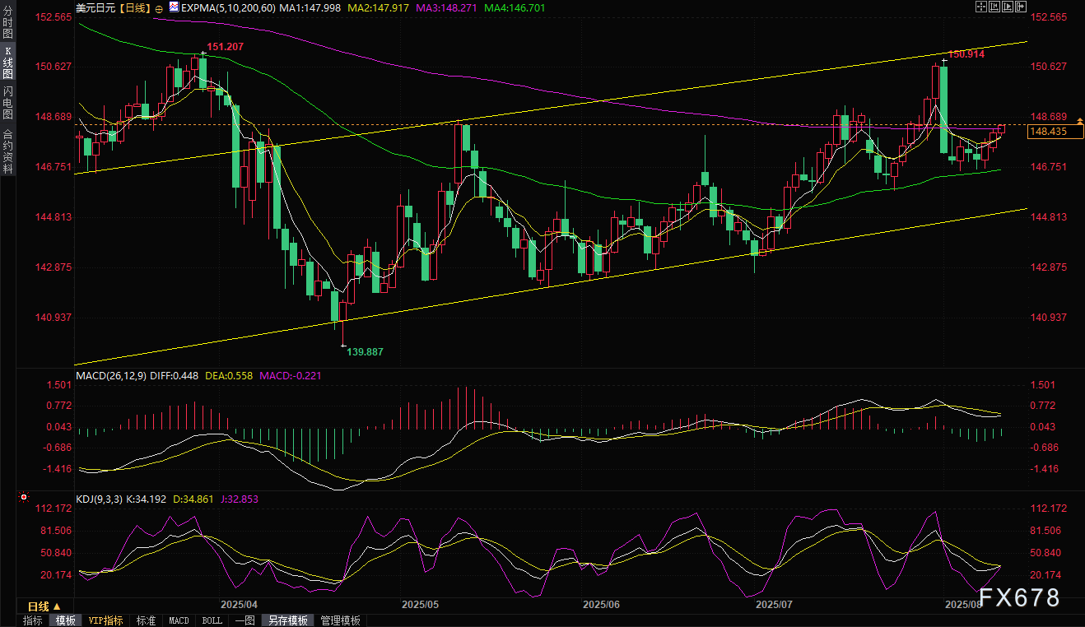Click the circled-plus icon beside 美元日元【日线】

(x=158, y=7)
